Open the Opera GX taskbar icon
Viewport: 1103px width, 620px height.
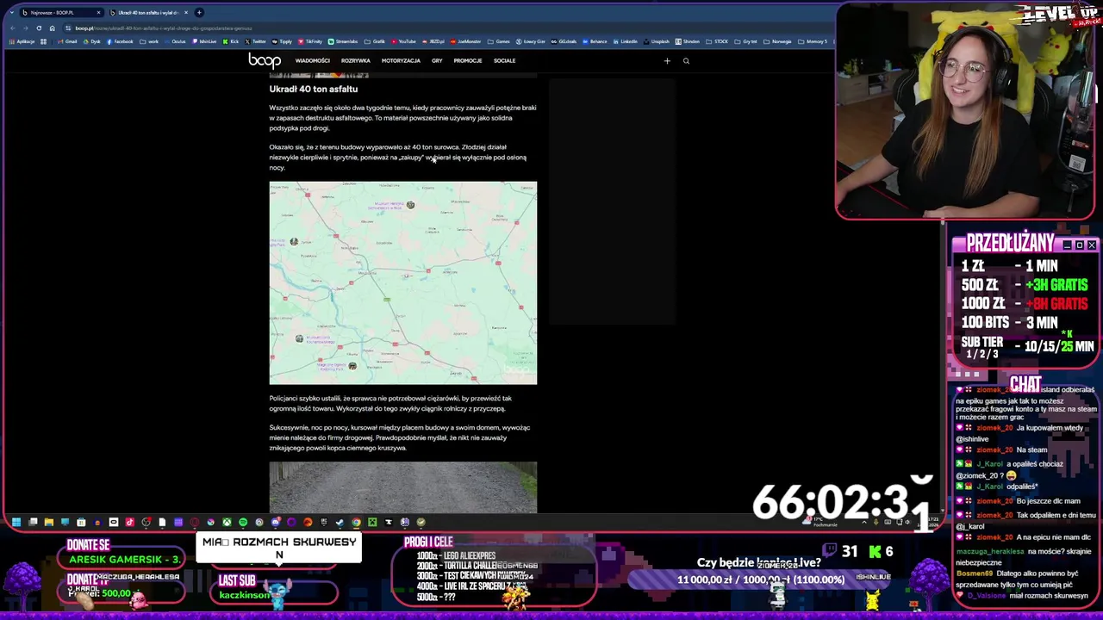click(194, 522)
